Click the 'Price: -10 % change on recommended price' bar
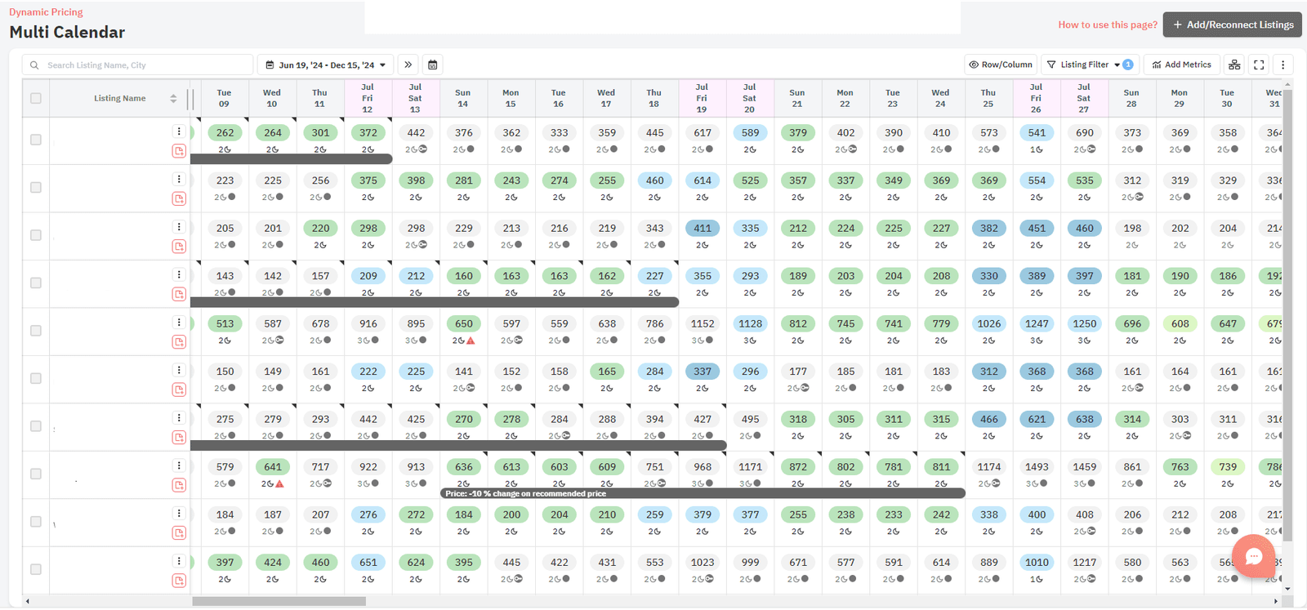Viewport: 1307px width, 610px height. (x=703, y=493)
